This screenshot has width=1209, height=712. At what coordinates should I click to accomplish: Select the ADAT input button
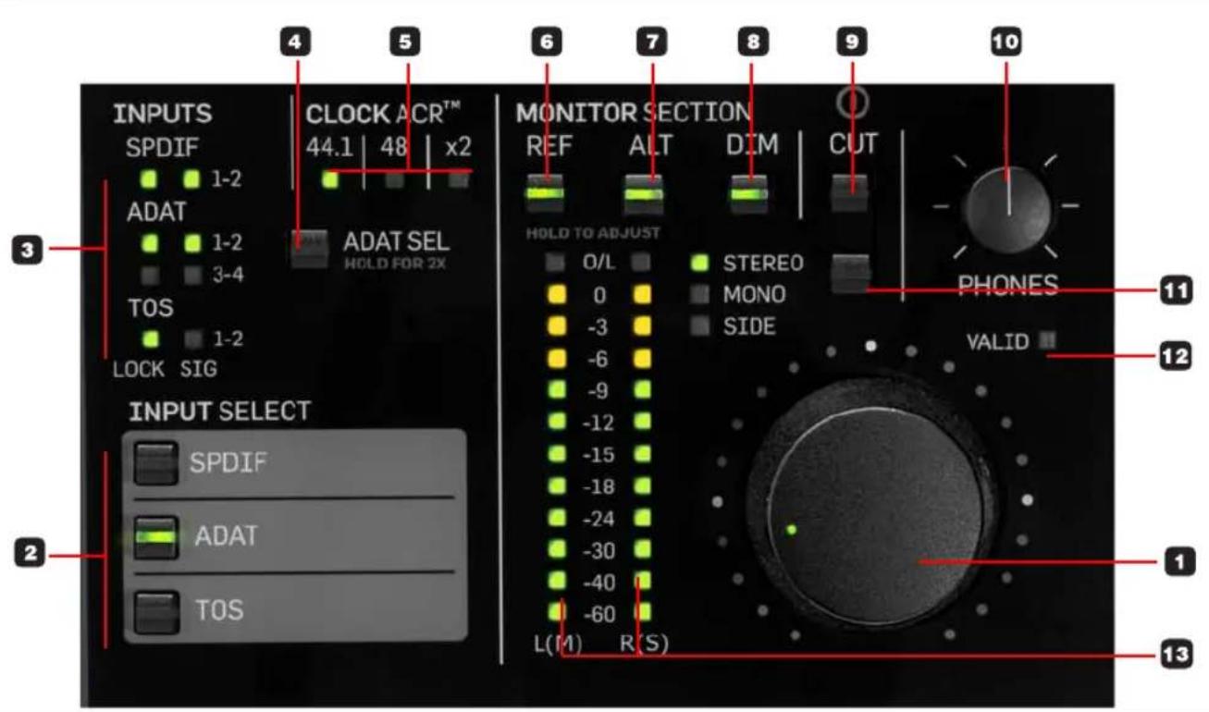coord(155,536)
